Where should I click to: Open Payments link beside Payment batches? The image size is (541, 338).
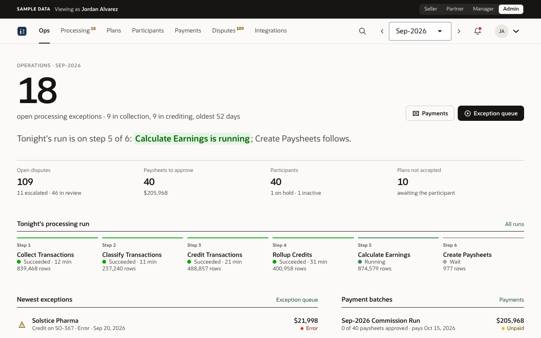pos(511,300)
